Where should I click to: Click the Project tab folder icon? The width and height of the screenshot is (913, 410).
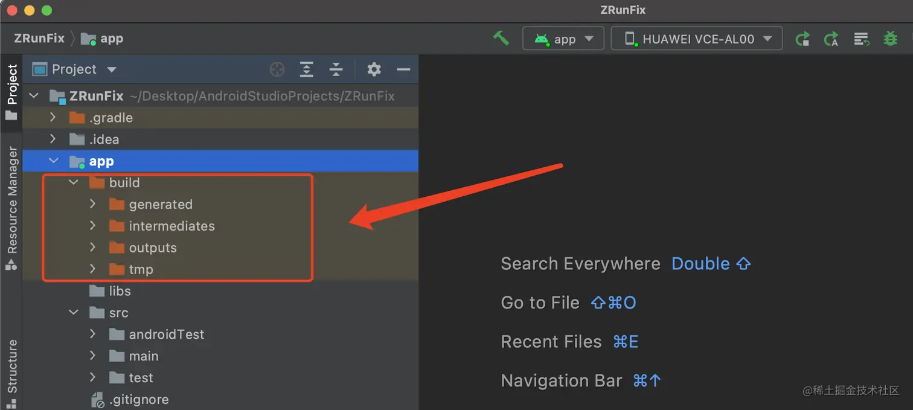[11, 115]
